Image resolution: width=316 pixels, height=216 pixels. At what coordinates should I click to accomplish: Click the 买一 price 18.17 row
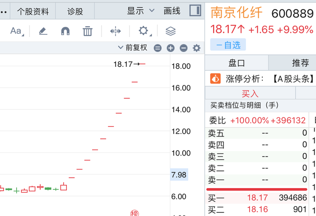click(x=257, y=198)
